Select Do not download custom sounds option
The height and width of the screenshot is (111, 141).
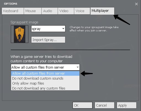[45, 78]
